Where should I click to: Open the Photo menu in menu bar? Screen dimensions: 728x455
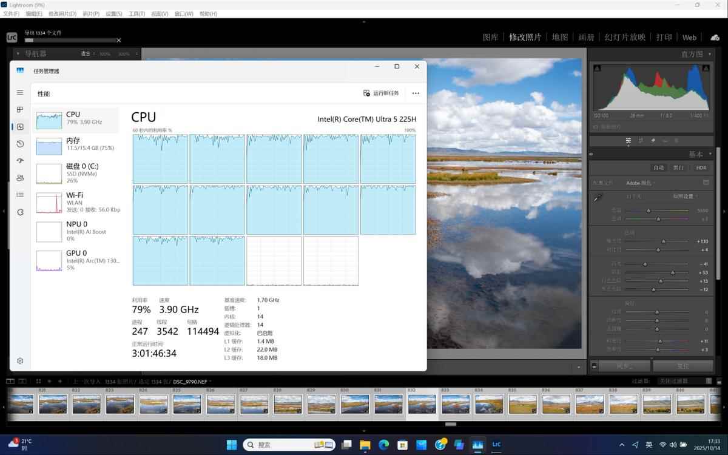coord(90,13)
